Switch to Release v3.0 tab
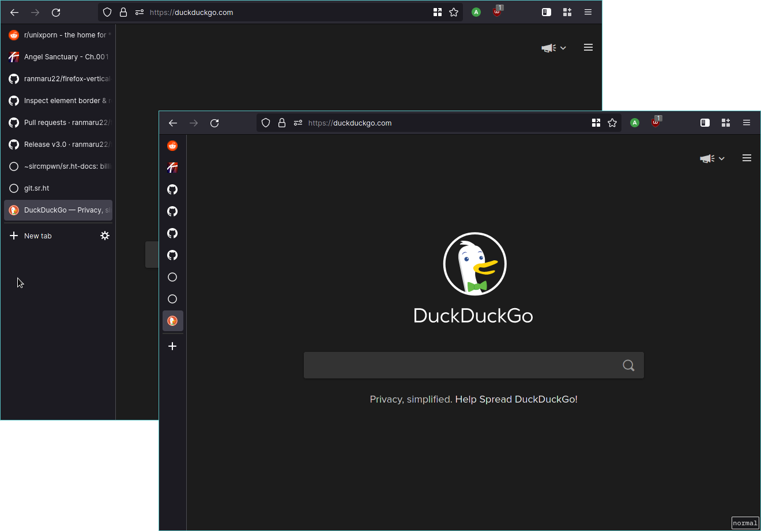Image resolution: width=761 pixels, height=531 pixels. [58, 145]
